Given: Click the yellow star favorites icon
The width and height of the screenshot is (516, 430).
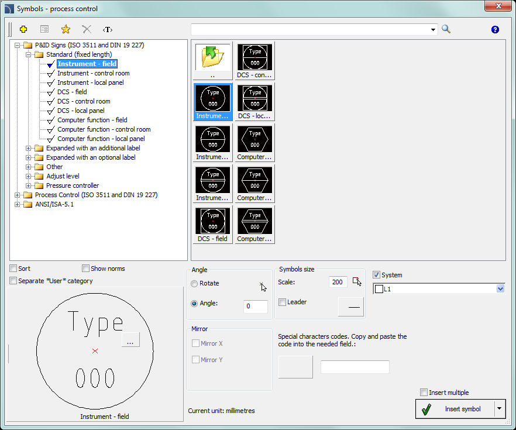Looking at the screenshot, I should [66, 29].
